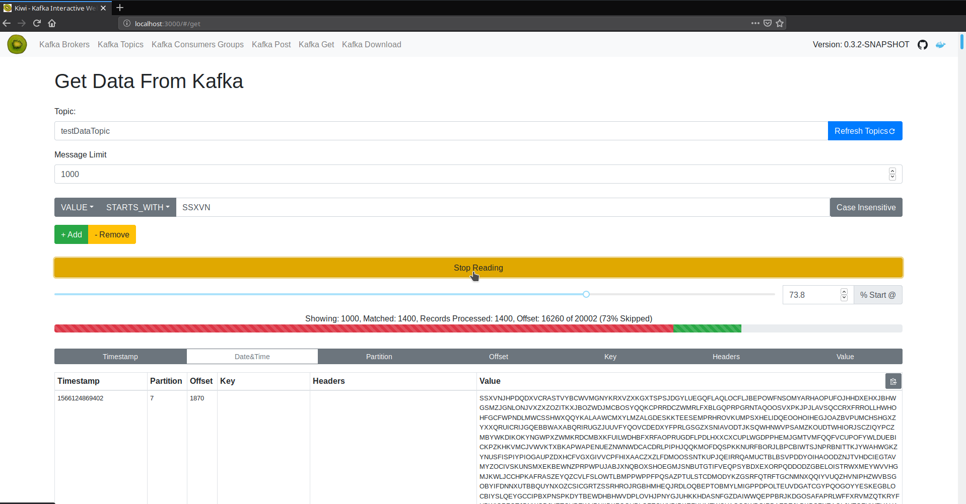
Task: Click the % Start @ button
Action: coord(878,295)
